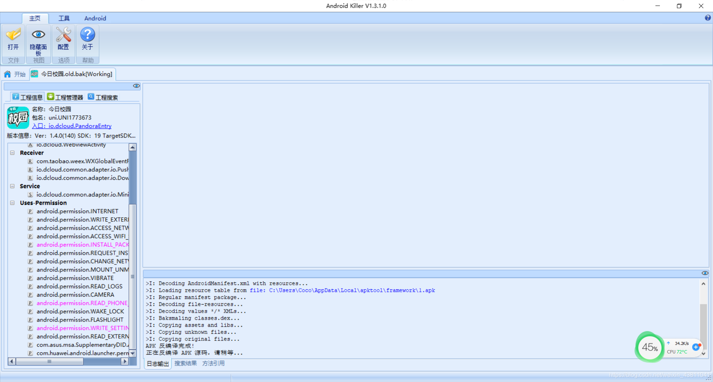Select android.permission.WRITE_SETTIN entry
The width and height of the screenshot is (713, 382).
point(83,328)
